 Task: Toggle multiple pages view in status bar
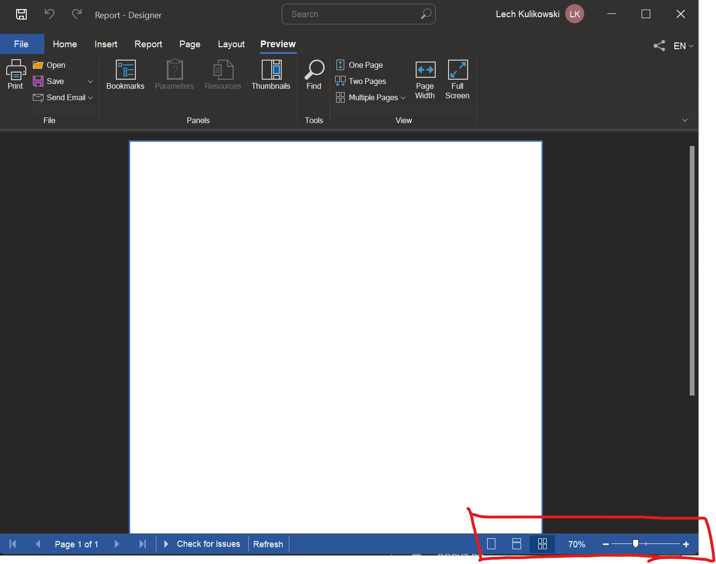542,544
